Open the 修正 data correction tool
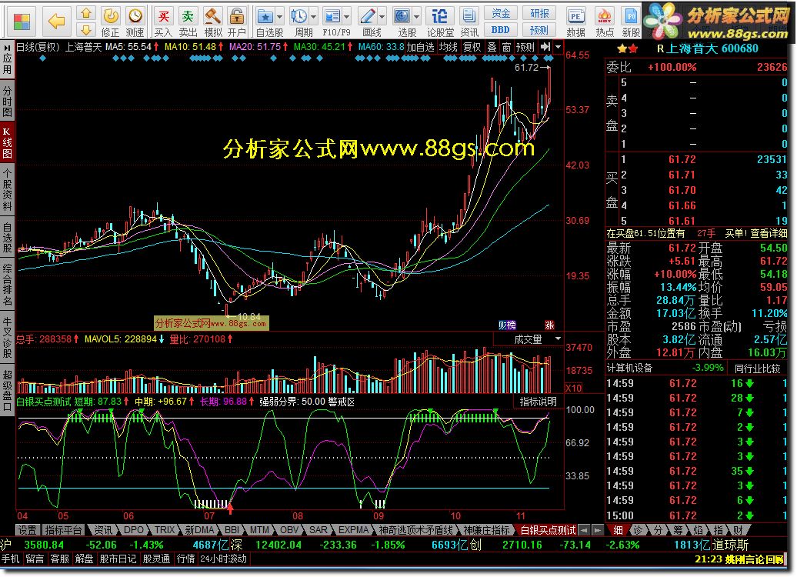Image resolution: width=797 pixels, height=577 pixels. point(110,22)
